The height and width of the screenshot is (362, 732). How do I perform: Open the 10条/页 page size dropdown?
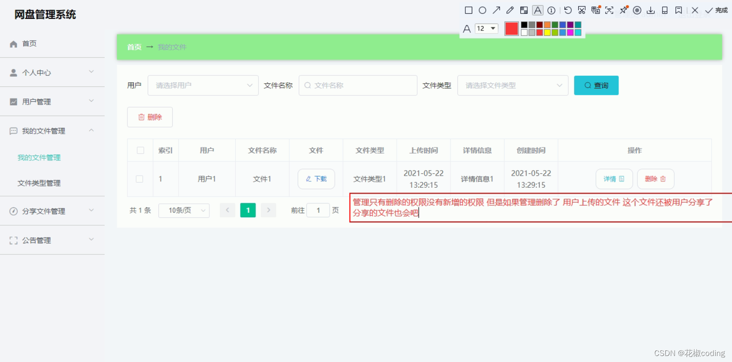184,210
